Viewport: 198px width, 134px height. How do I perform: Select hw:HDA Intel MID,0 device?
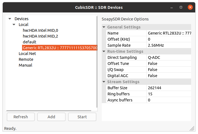point(40,30)
